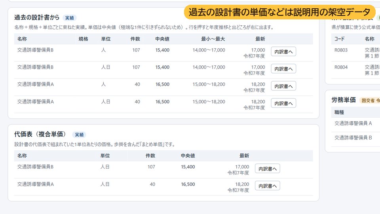The image size is (380, 214).
Task: Click latest 17,000 in 代価表 交通誘導警備員B row
Action: (x=242, y=167)
